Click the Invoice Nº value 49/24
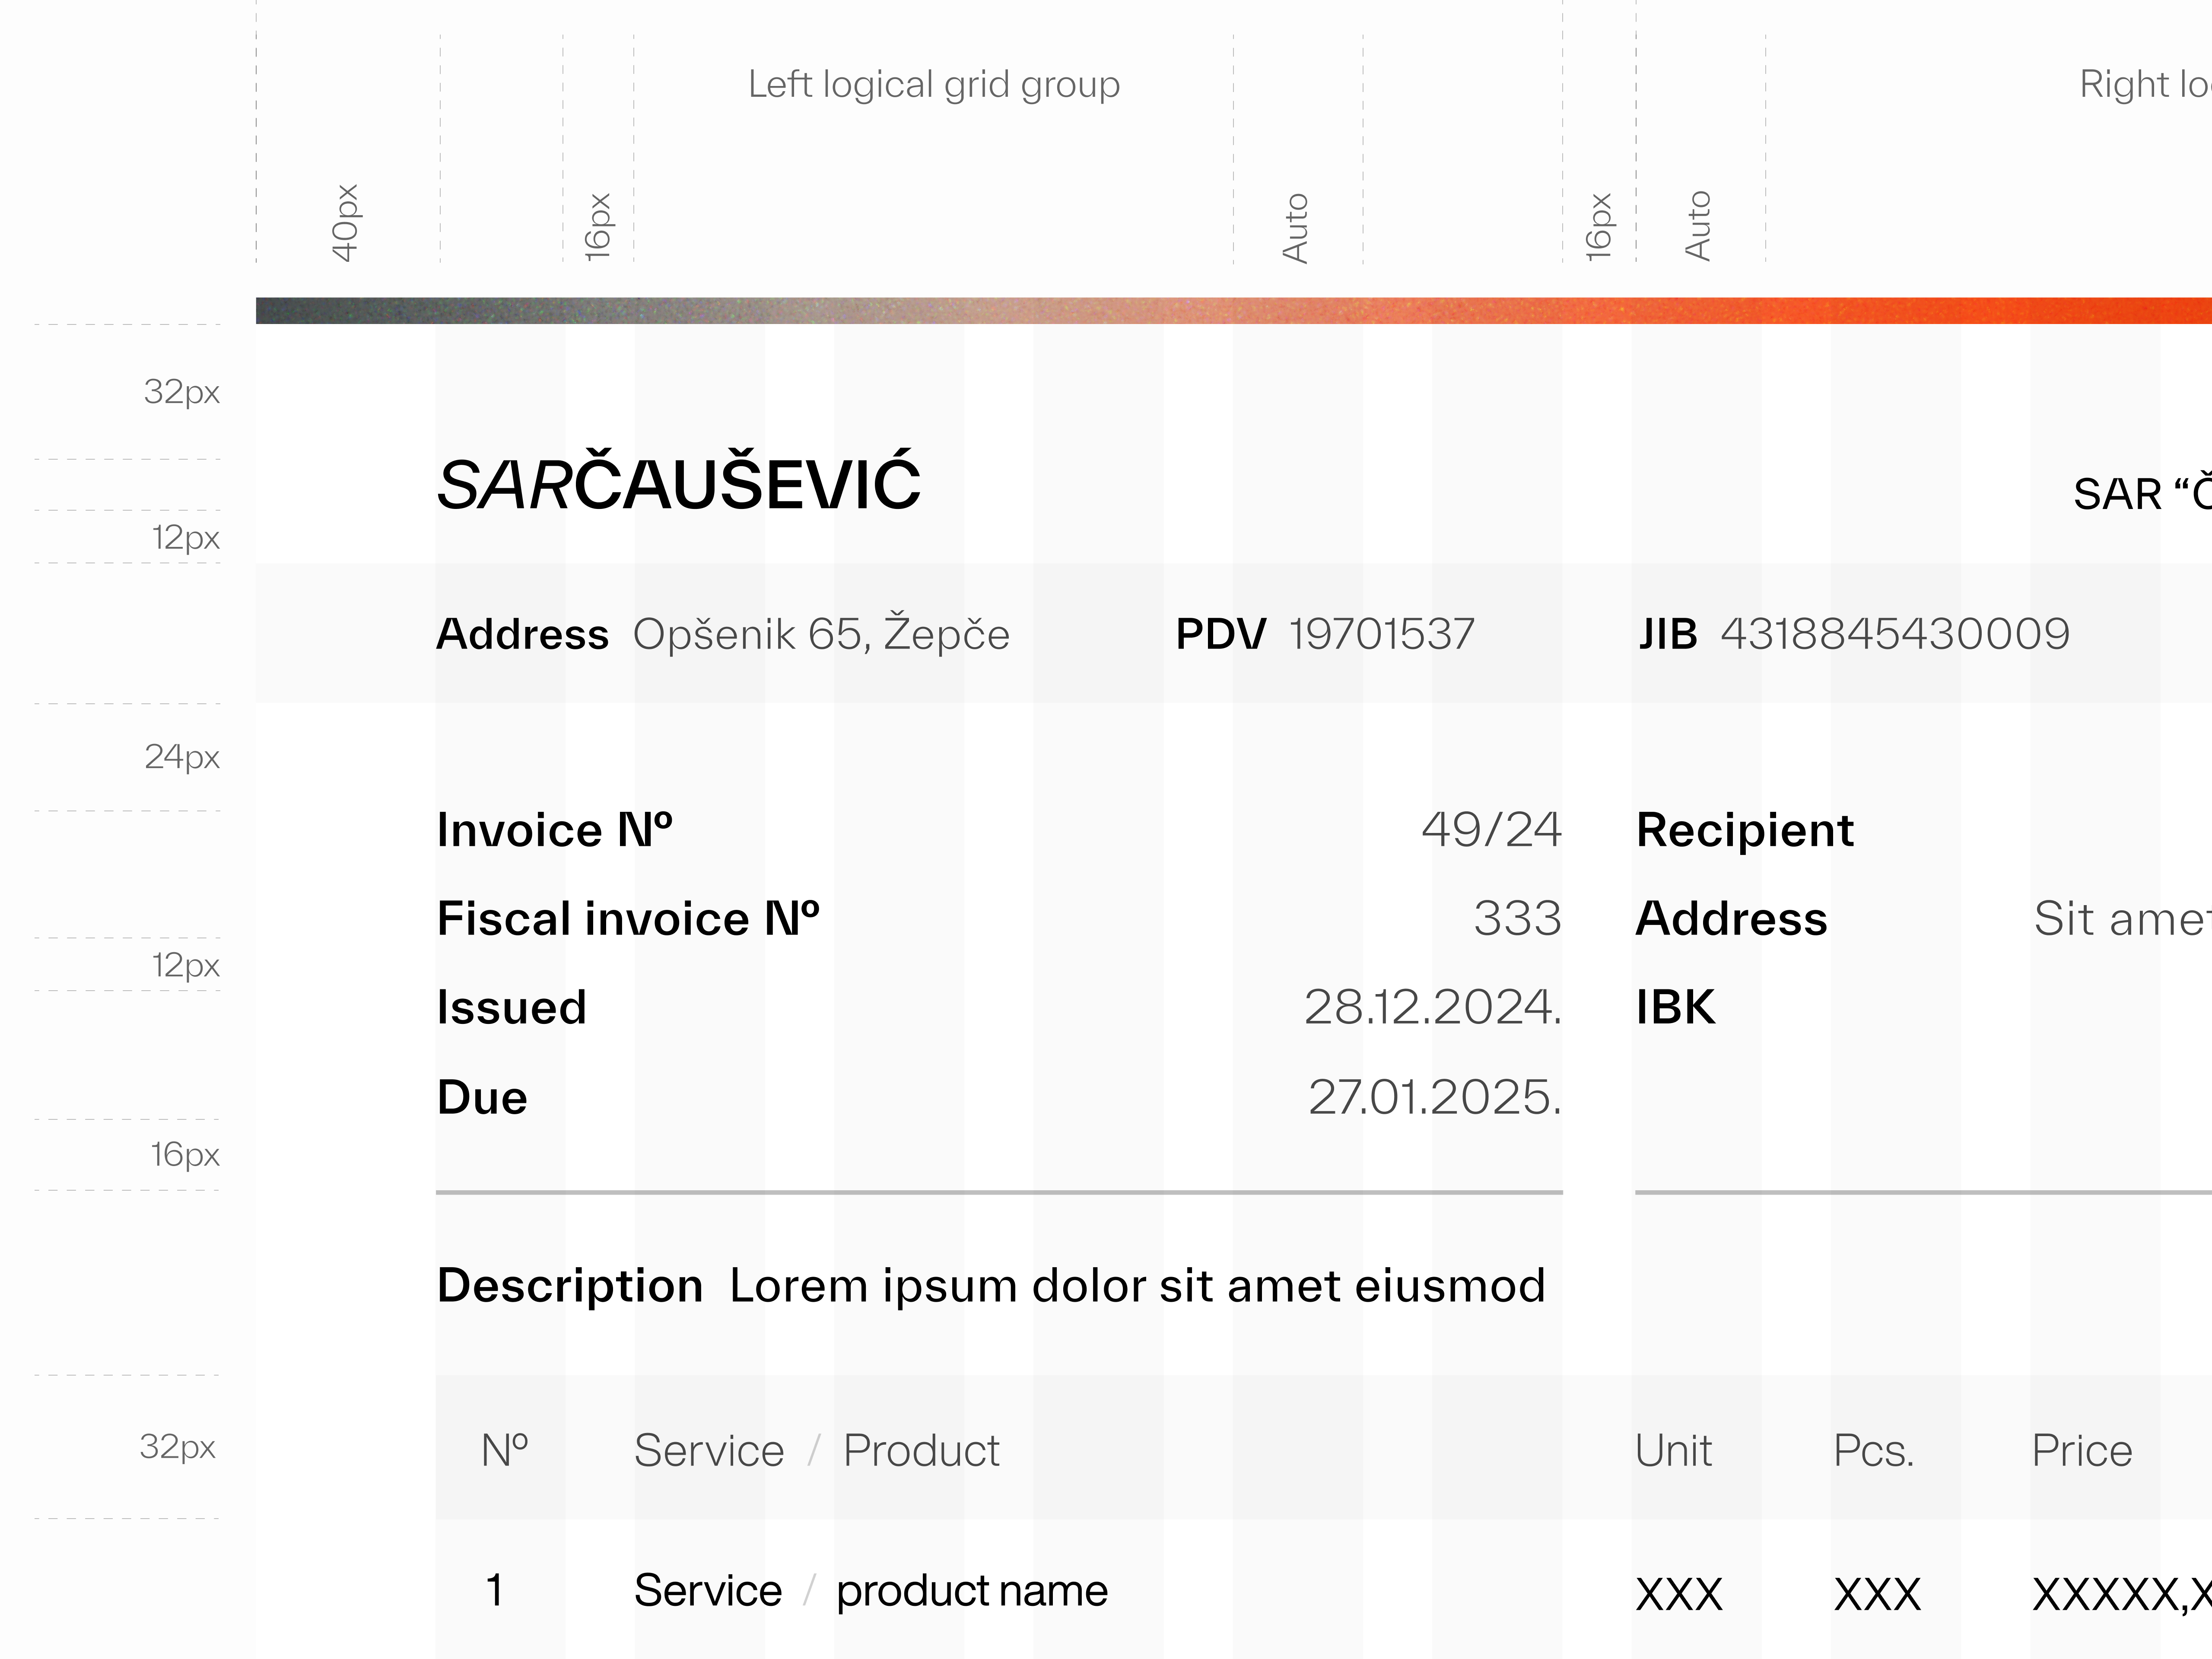The height and width of the screenshot is (1659, 2212). 1490,830
